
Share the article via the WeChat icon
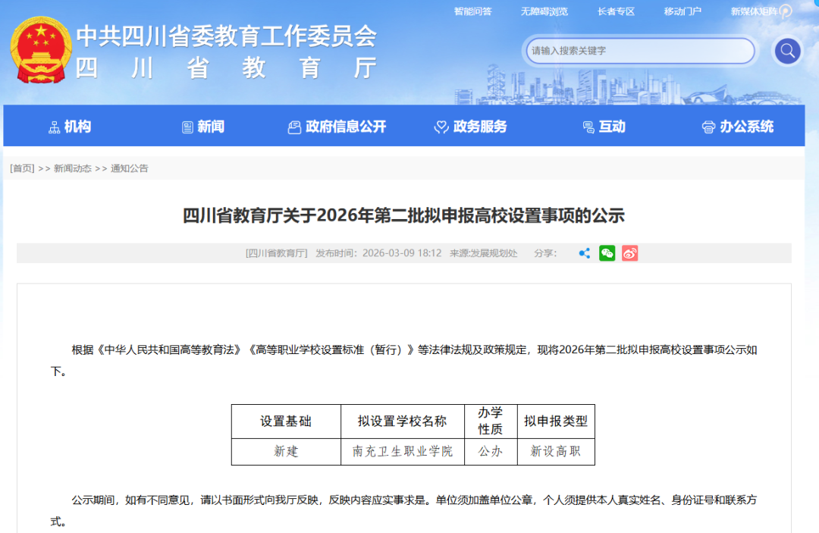click(x=607, y=252)
